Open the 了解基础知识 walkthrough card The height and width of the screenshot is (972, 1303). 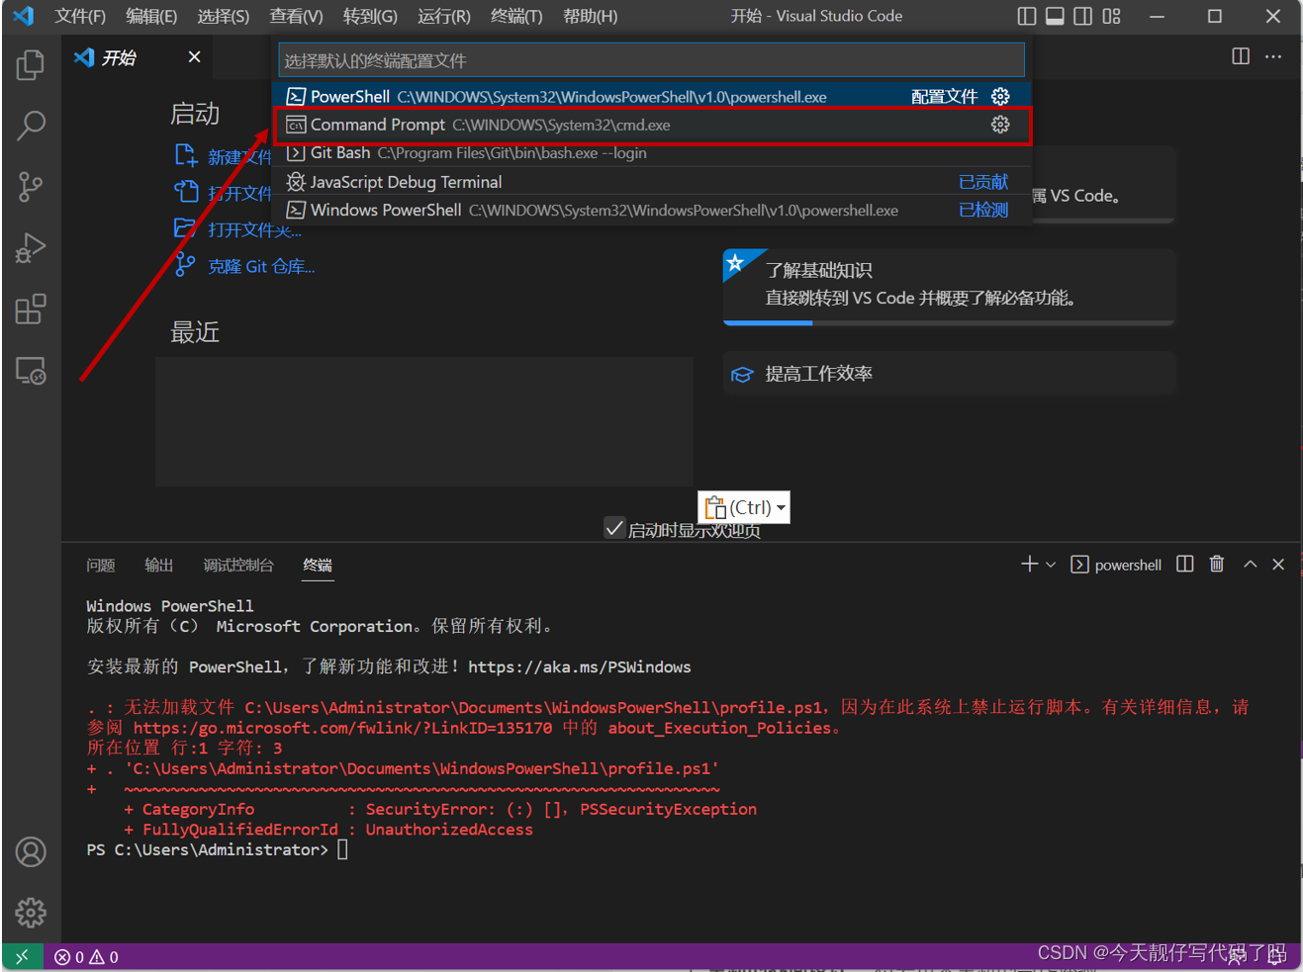[949, 286]
